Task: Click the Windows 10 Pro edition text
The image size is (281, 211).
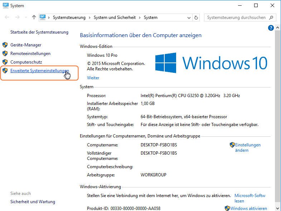Action: (x=102, y=55)
